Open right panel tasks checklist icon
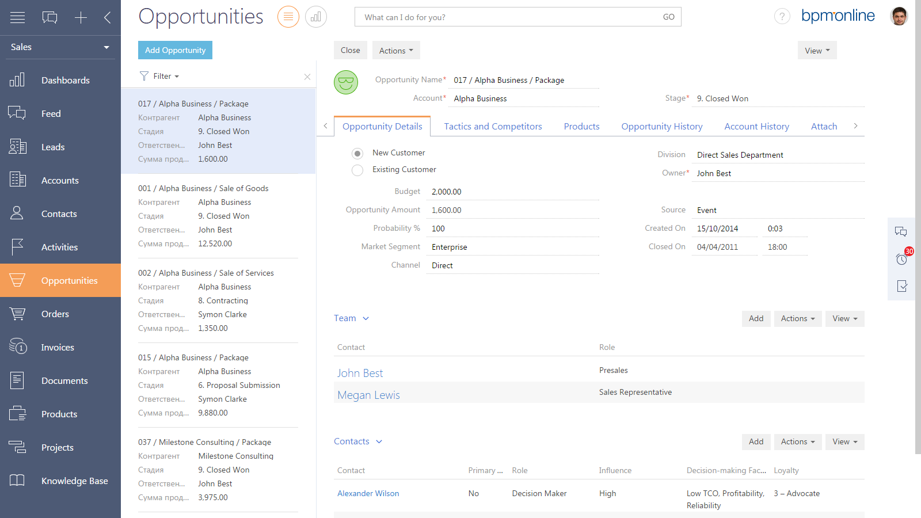 [x=902, y=286]
